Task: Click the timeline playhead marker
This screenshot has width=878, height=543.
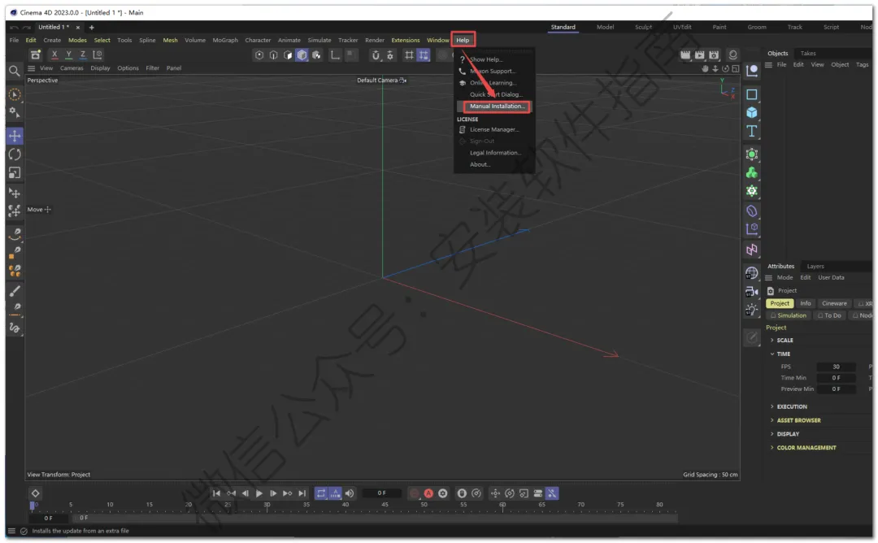Action: tap(32, 505)
